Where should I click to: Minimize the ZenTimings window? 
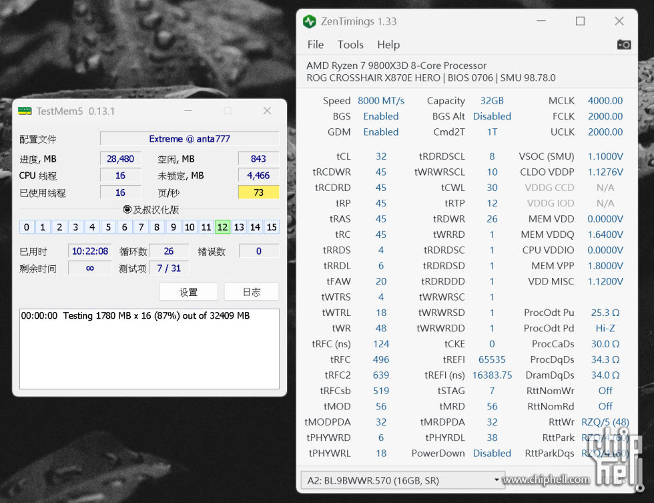541,21
